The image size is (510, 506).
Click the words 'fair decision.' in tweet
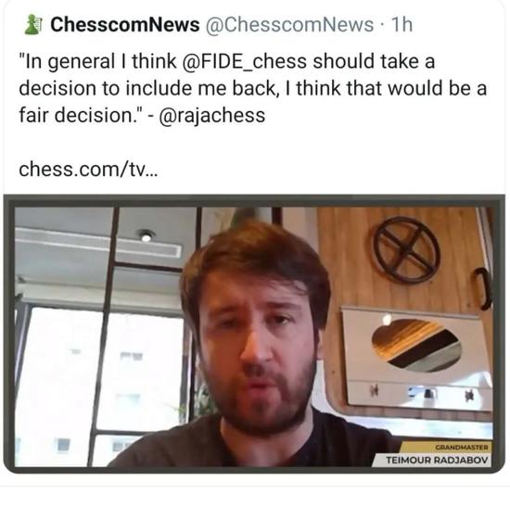(81, 115)
